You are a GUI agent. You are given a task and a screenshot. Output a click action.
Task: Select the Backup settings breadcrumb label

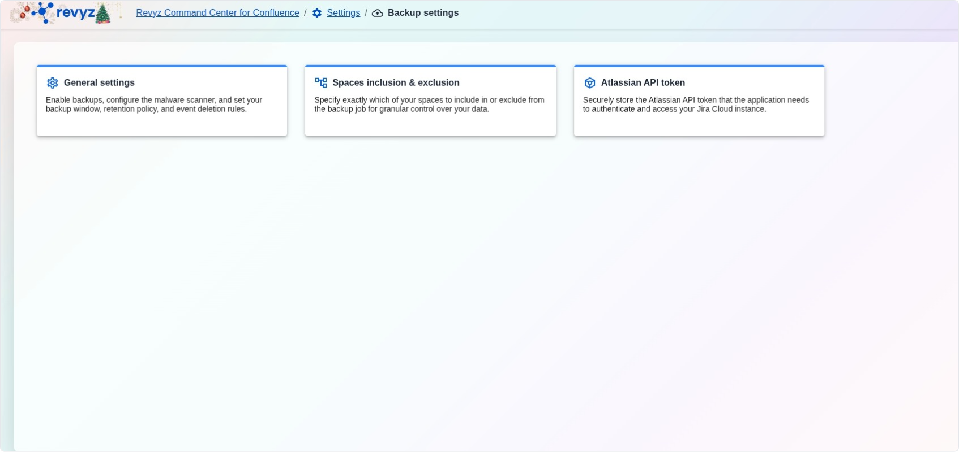click(423, 13)
